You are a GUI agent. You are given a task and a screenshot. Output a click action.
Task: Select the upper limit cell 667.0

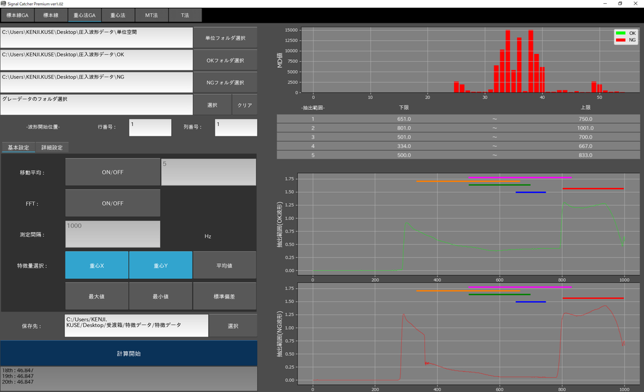click(585, 146)
